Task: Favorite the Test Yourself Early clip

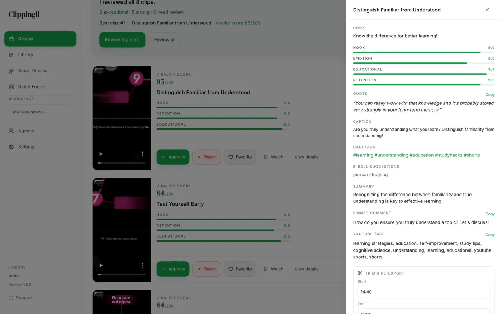Action: coord(240,269)
